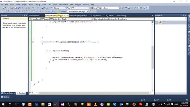Open Outlook from the taskbar
Image resolution: width=190 pixels, height=107 pixels.
click(121, 104)
